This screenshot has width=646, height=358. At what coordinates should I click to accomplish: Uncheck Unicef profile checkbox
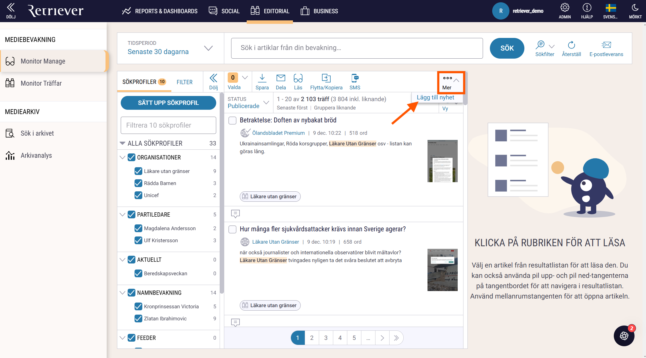tap(138, 195)
